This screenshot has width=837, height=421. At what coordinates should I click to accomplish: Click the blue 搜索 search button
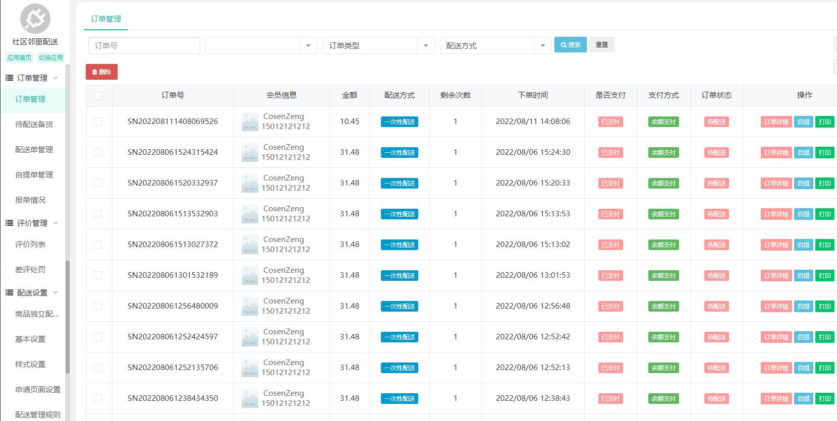pos(571,45)
